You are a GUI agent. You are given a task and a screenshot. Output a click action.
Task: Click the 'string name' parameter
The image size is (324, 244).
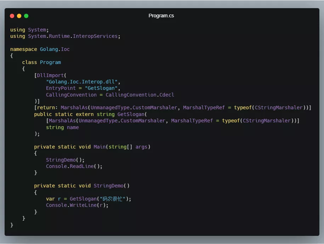tap(62, 127)
